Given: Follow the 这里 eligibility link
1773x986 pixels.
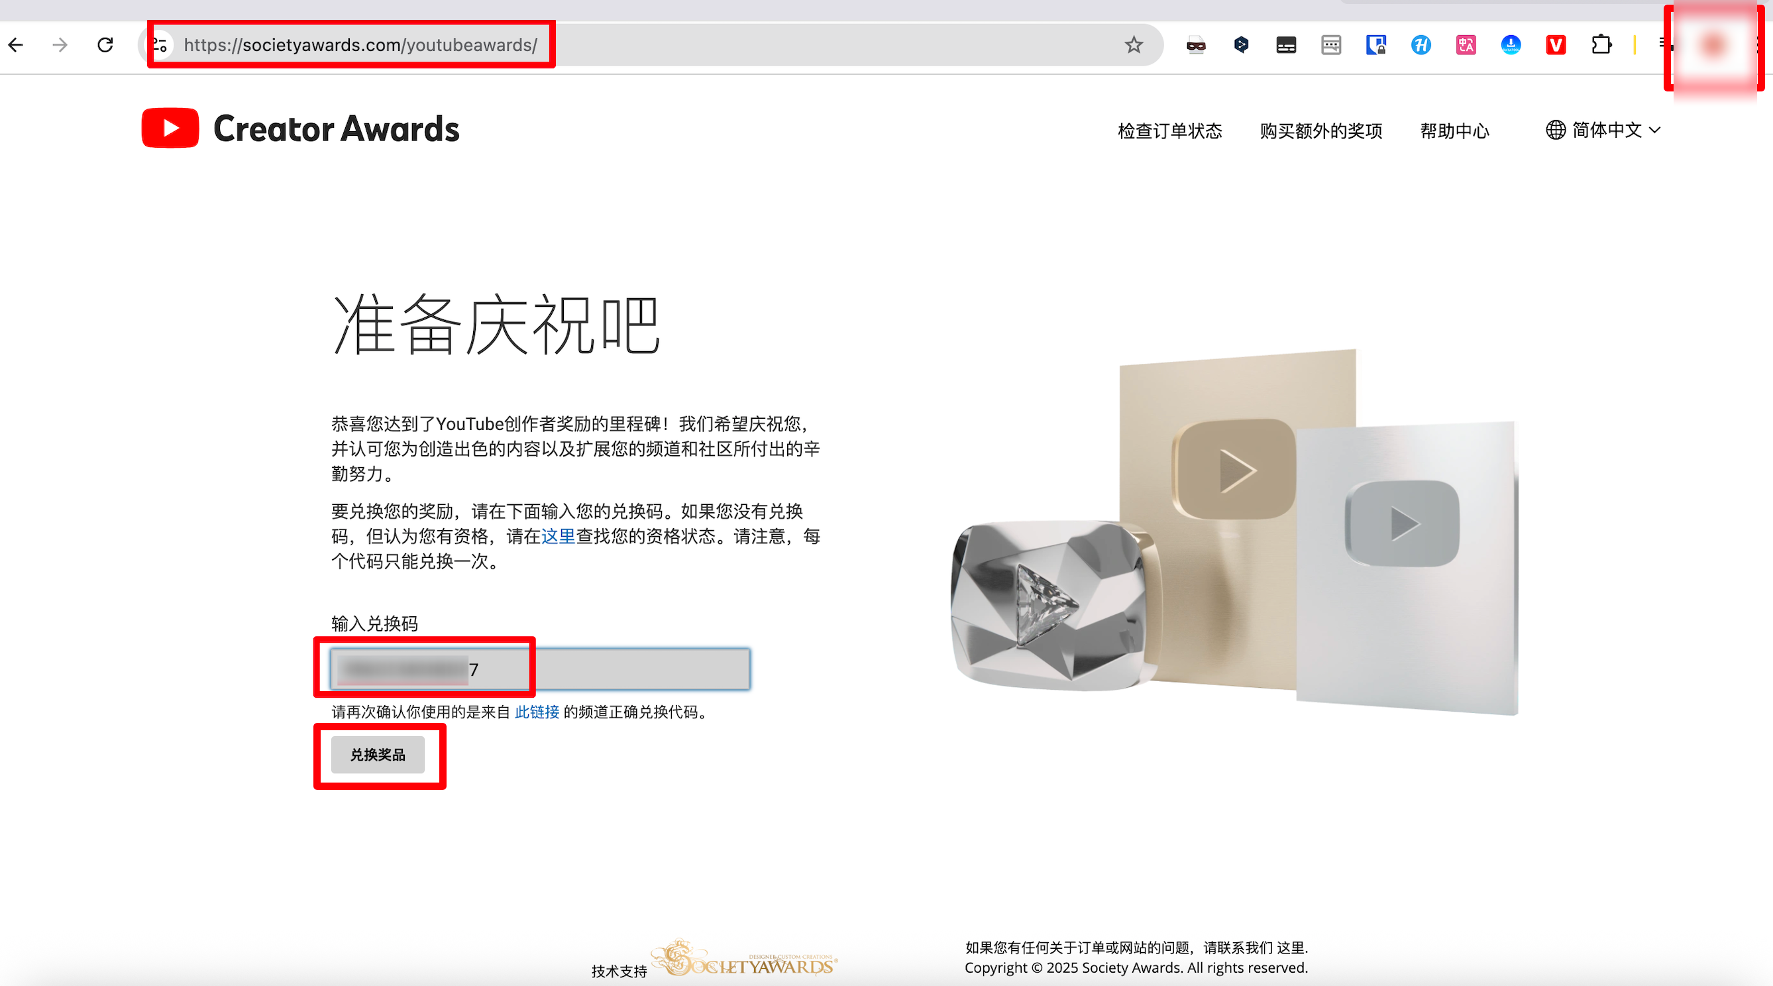Looking at the screenshot, I should point(558,535).
